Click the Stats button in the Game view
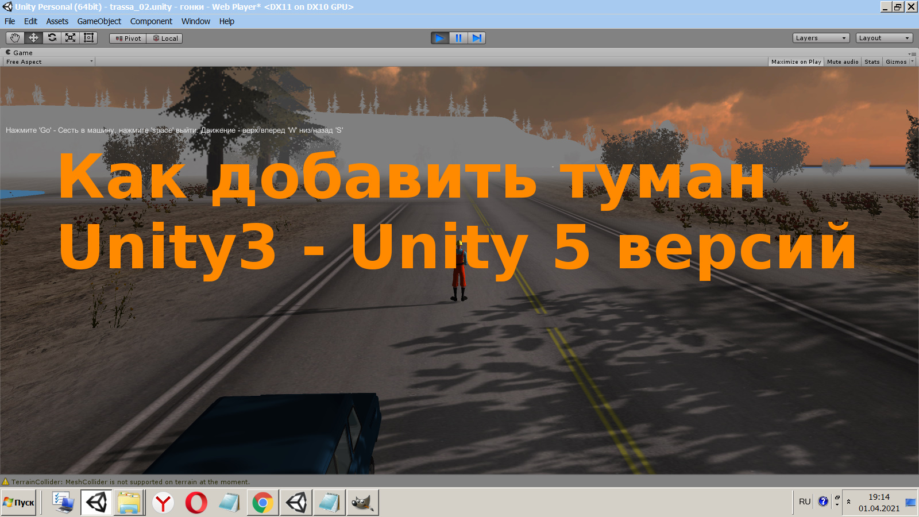Viewport: 919px width, 517px height. 871,61
